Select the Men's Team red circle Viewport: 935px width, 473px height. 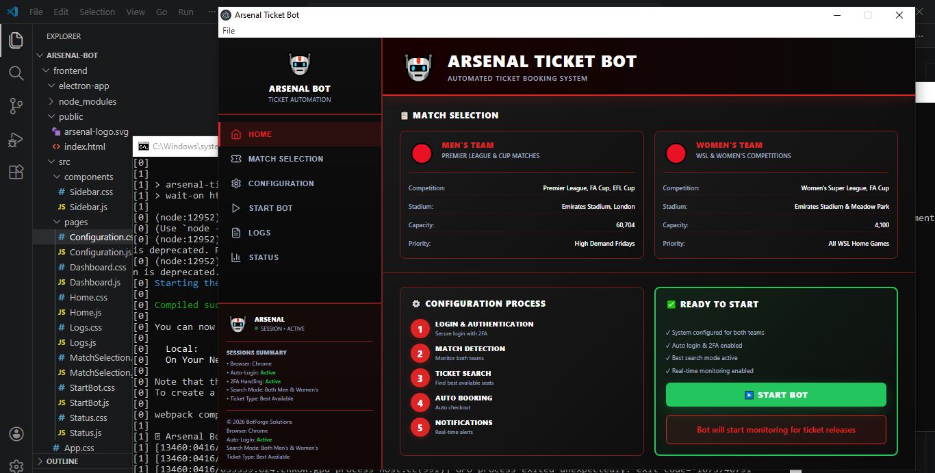[422, 153]
